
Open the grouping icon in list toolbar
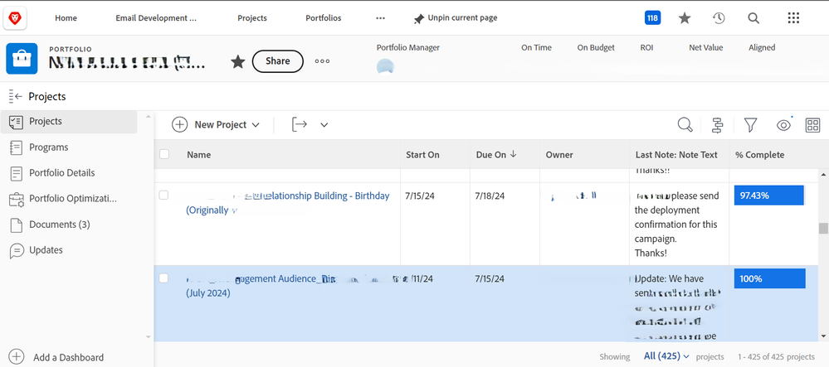[x=718, y=125]
